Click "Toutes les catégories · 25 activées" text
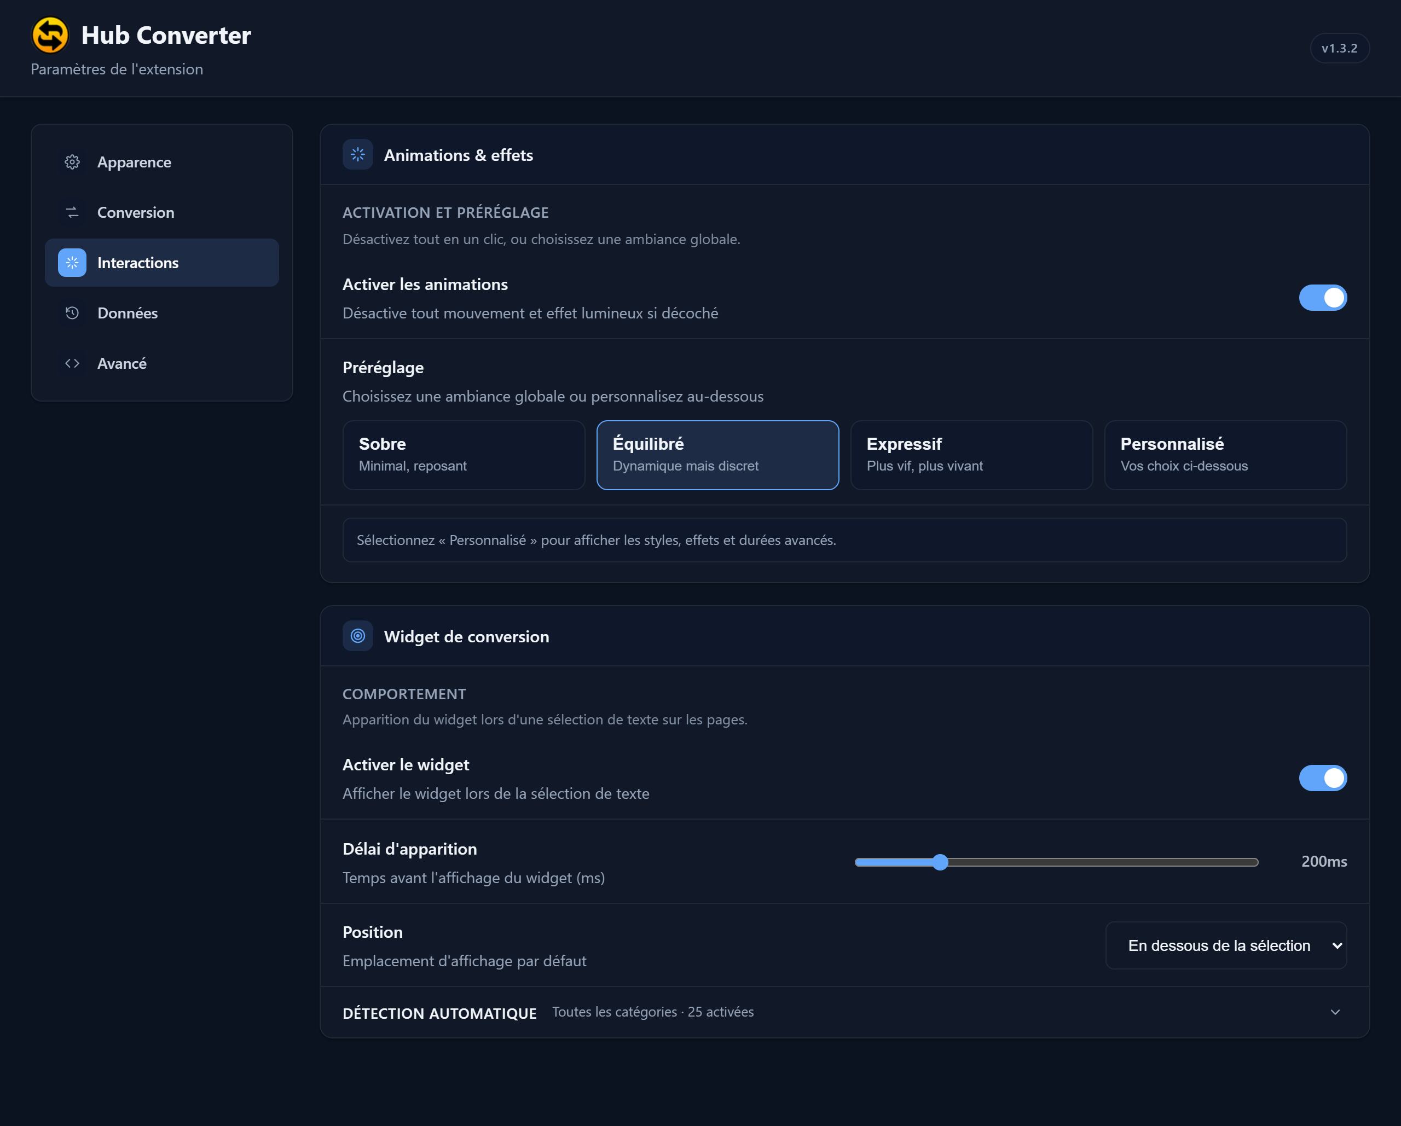 click(652, 1012)
